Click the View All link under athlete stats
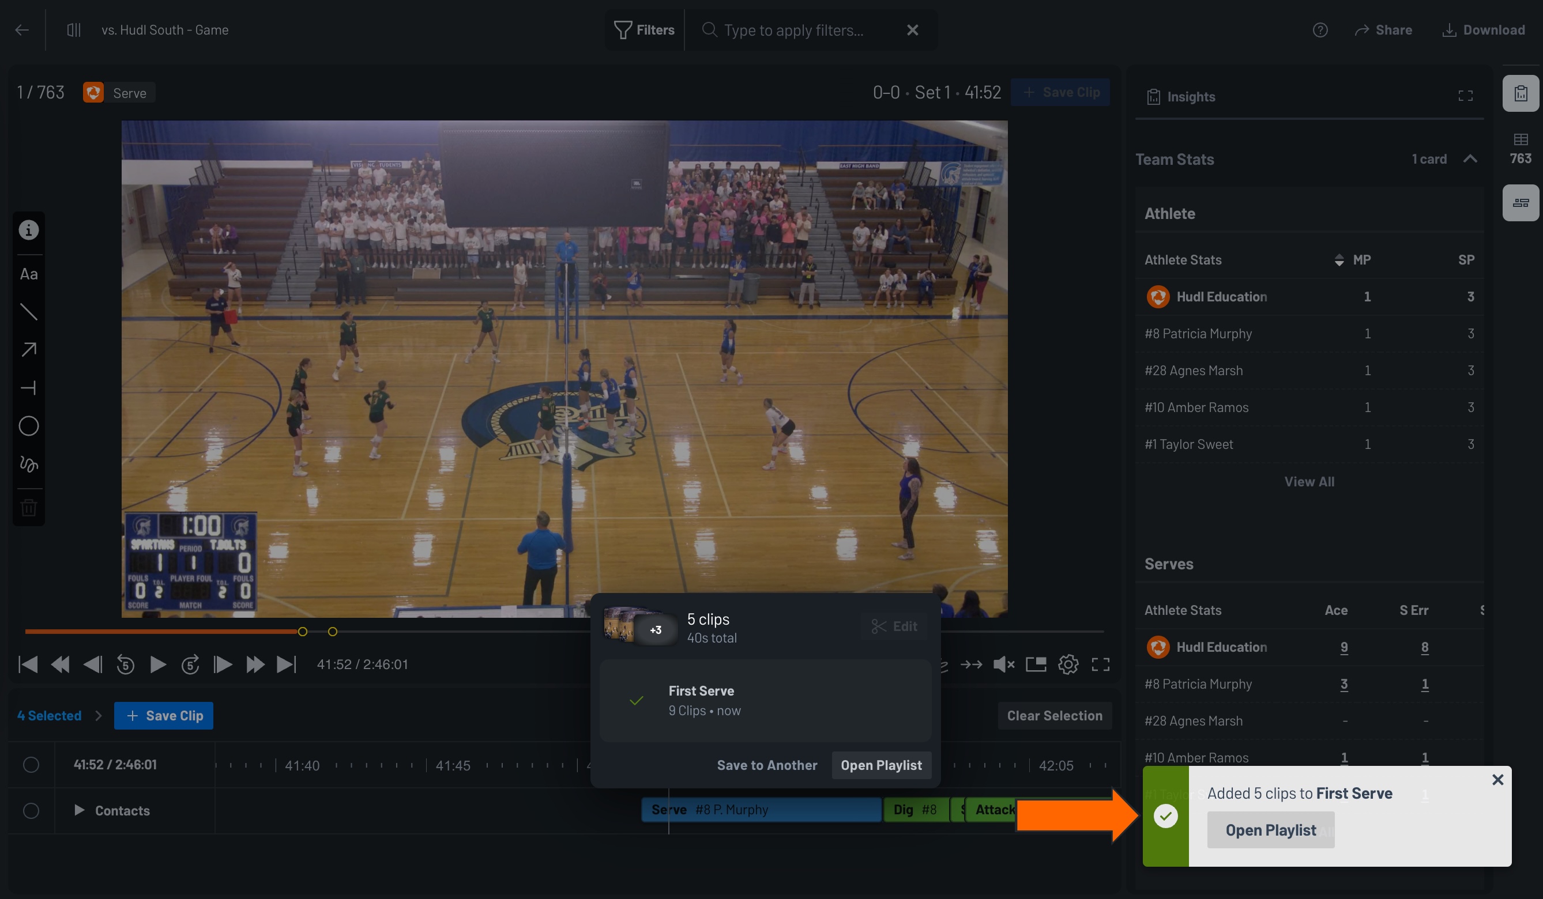The width and height of the screenshot is (1543, 899). pyautogui.click(x=1309, y=481)
